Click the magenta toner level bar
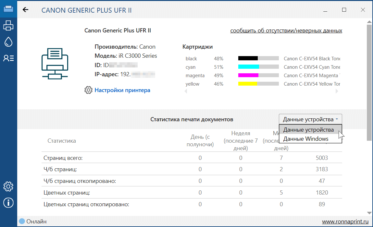373x227 pixels. (258, 75)
